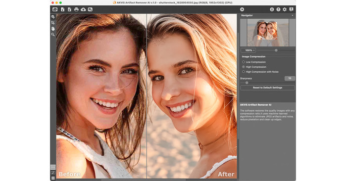Click the Before/After divider line
Screen dimensions: 346x181
coord(147,96)
